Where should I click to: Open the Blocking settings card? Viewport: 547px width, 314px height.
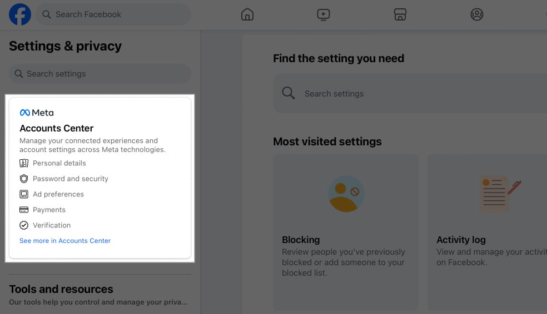tap(346, 232)
